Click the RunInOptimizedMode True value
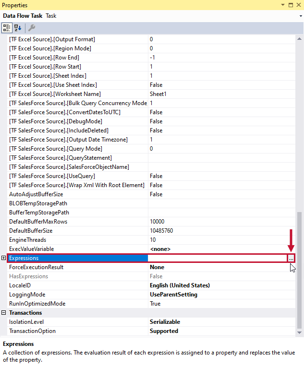 [155, 304]
